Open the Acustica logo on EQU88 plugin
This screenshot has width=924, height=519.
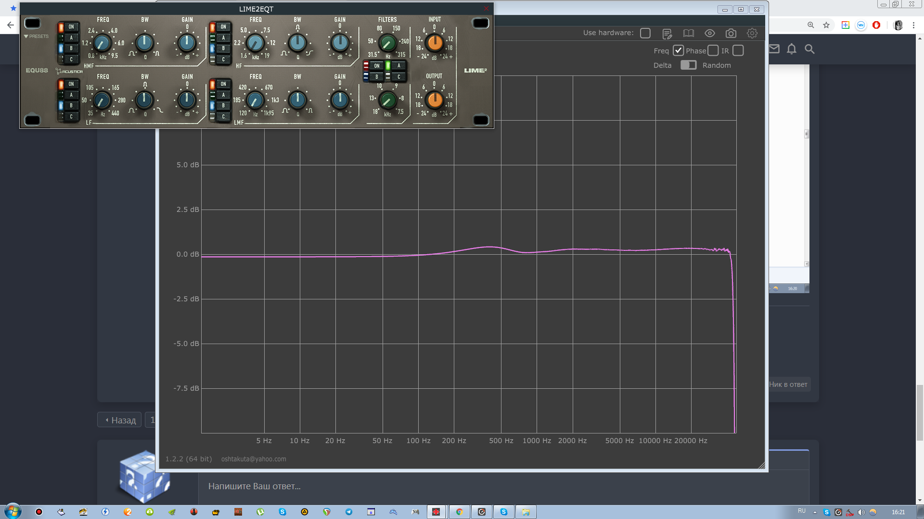pyautogui.click(x=69, y=72)
